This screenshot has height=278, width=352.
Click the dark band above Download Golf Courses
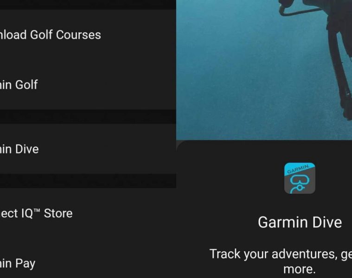(88, 5)
